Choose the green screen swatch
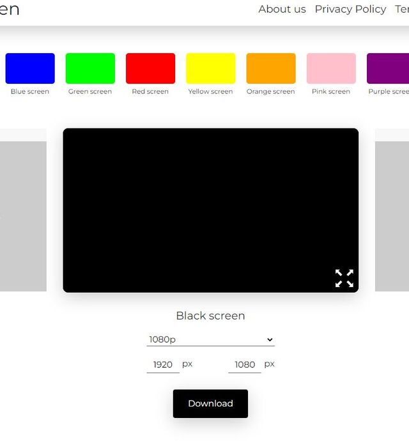This screenshot has height=441, width=409. [90, 68]
